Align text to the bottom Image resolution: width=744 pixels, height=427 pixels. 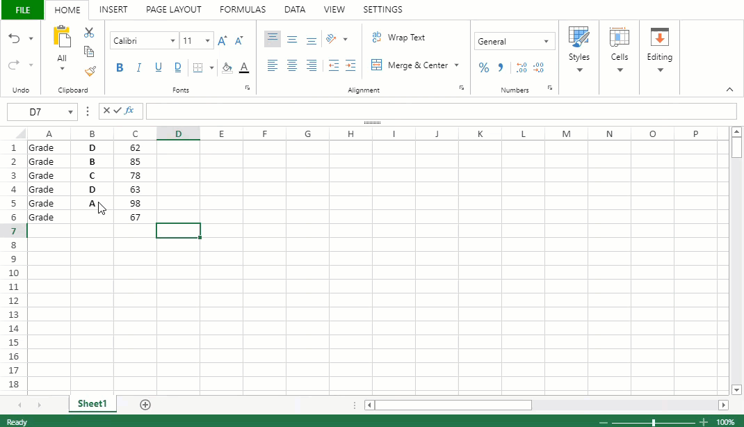pyautogui.click(x=312, y=40)
